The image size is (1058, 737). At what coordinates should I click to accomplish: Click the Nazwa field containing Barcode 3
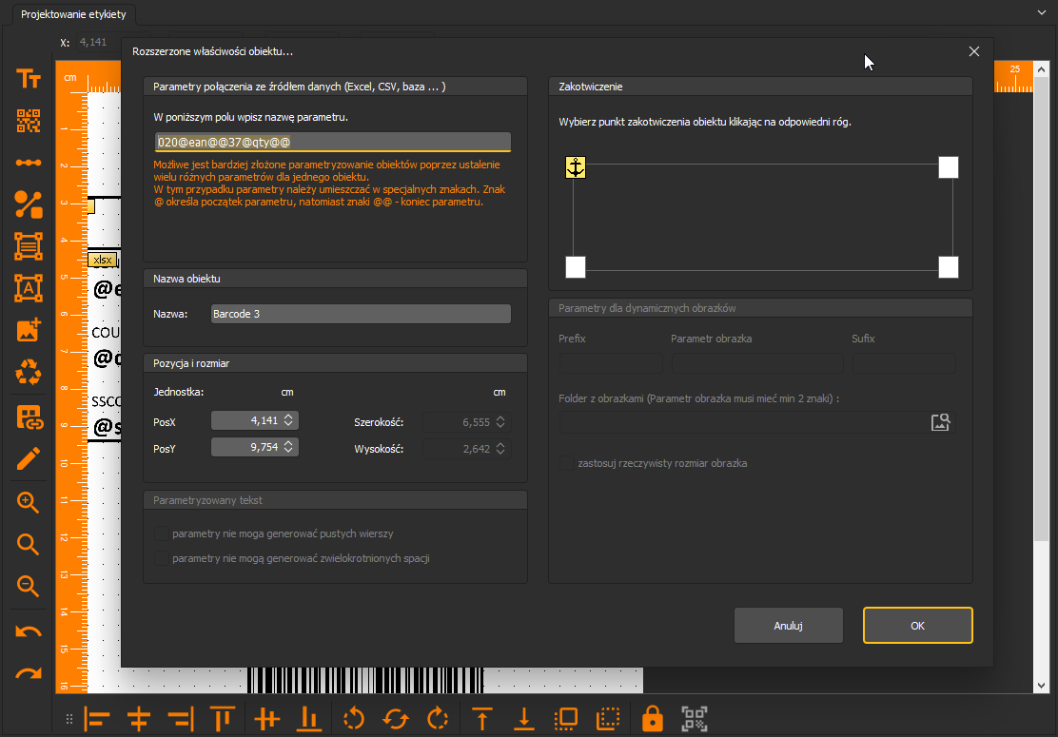click(361, 314)
